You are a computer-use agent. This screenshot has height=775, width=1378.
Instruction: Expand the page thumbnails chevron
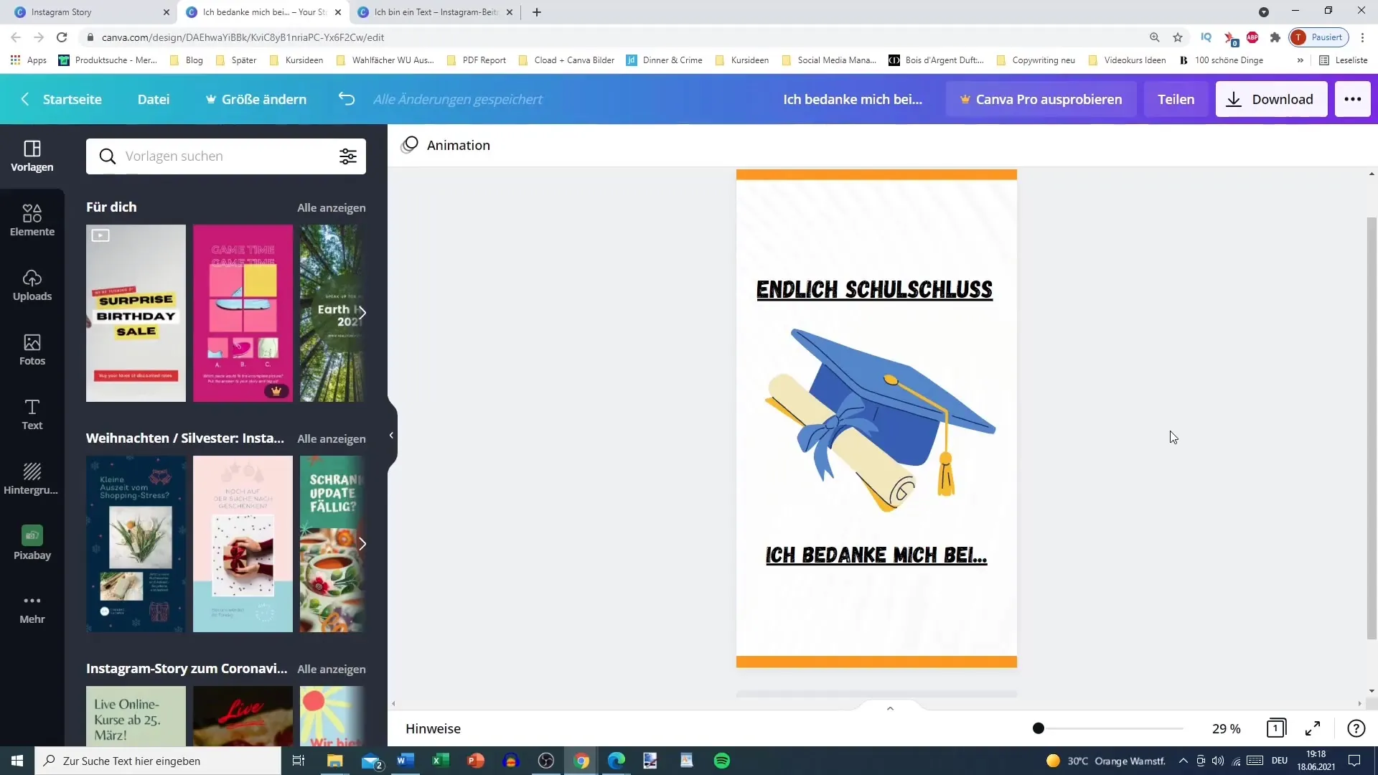[x=890, y=708]
